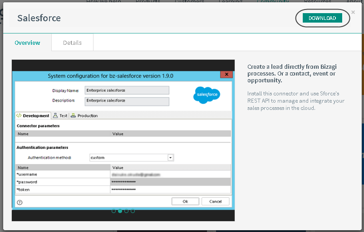Open the Development environment tab
This screenshot has height=232, width=364.
pos(33,115)
